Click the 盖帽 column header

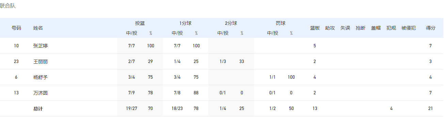coord(376,28)
